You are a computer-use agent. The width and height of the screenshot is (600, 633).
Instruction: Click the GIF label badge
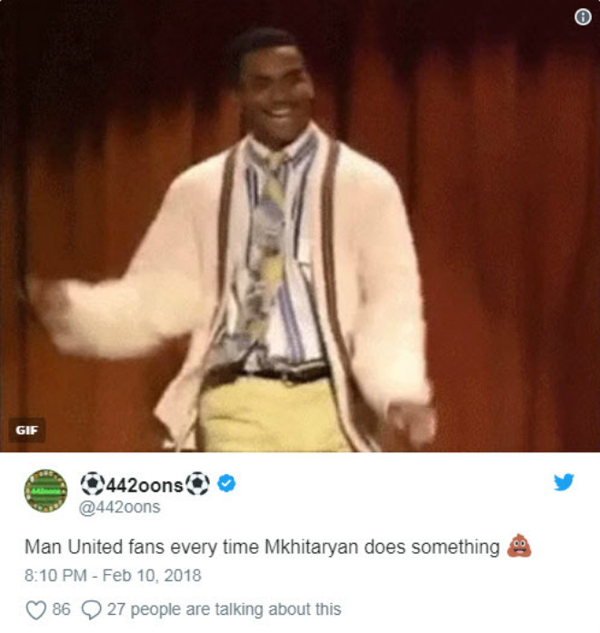(x=26, y=430)
